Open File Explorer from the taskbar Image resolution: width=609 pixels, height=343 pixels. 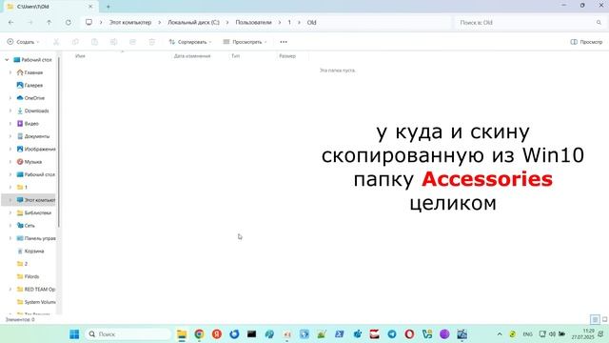pyautogui.click(x=182, y=334)
